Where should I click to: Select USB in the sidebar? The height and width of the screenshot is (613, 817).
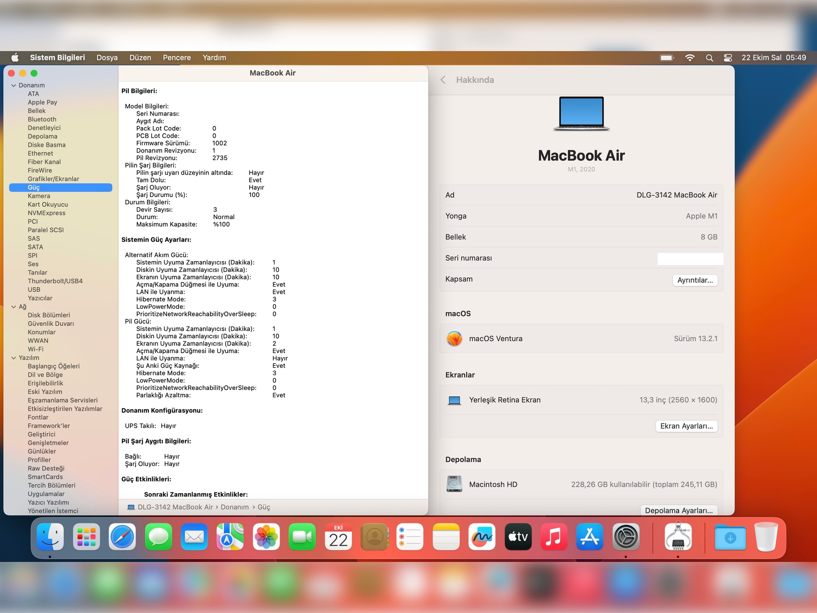[34, 290]
